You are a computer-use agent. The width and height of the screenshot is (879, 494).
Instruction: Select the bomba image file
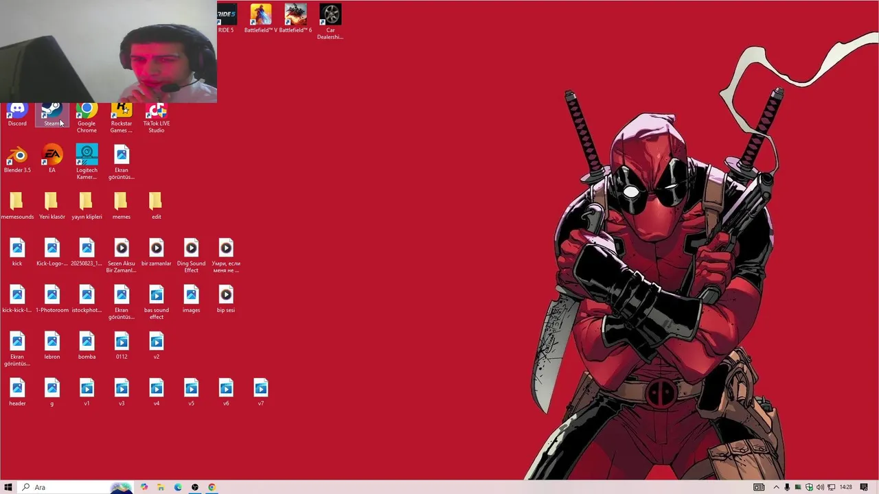[x=87, y=346]
